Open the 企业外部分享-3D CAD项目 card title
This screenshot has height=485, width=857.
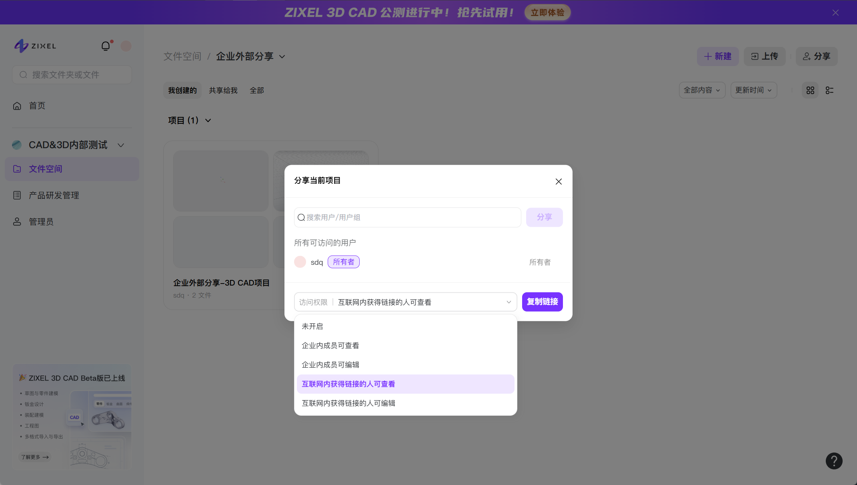pos(221,283)
